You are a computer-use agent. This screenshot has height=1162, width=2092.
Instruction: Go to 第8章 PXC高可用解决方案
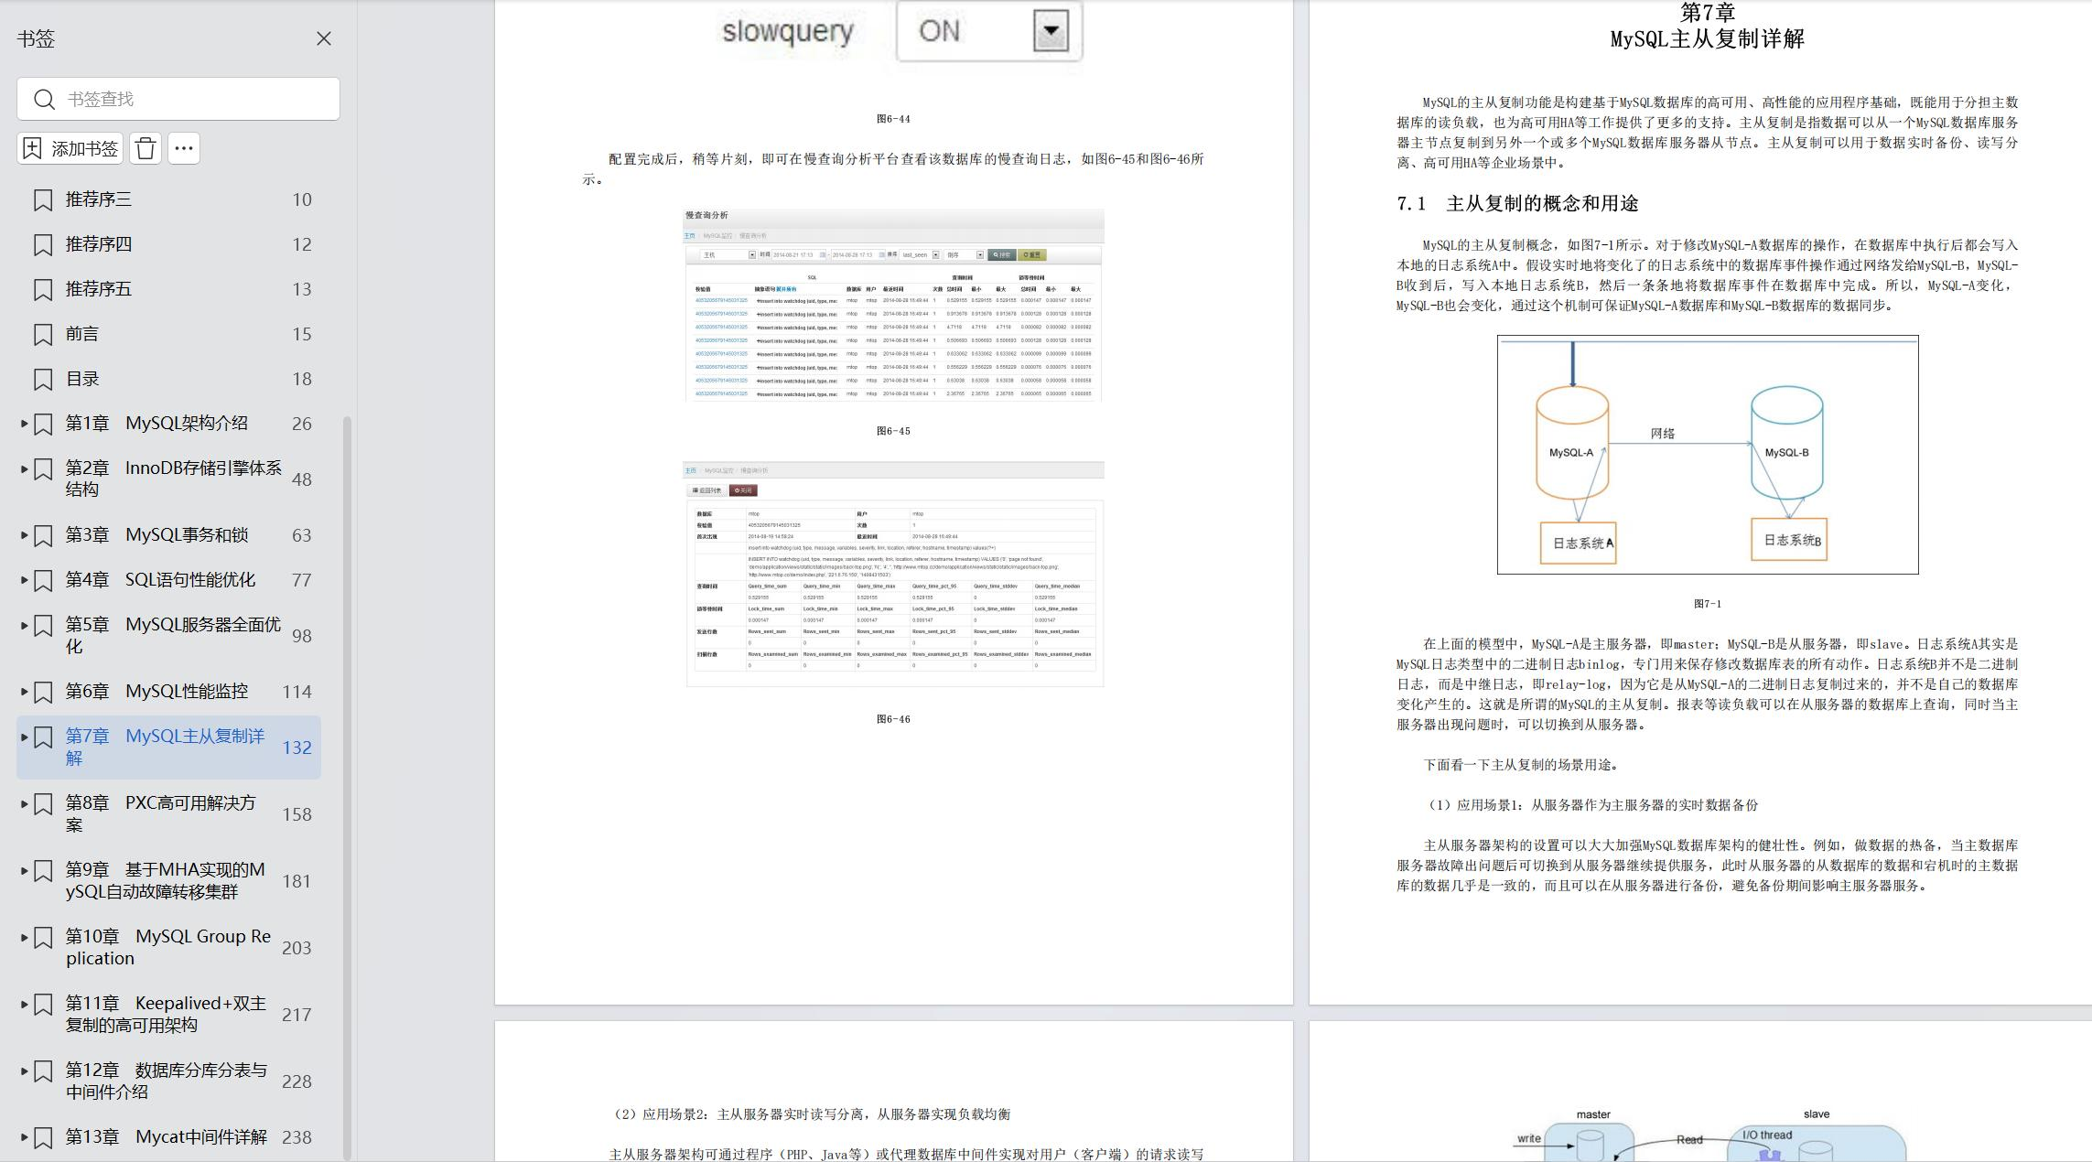(x=160, y=813)
